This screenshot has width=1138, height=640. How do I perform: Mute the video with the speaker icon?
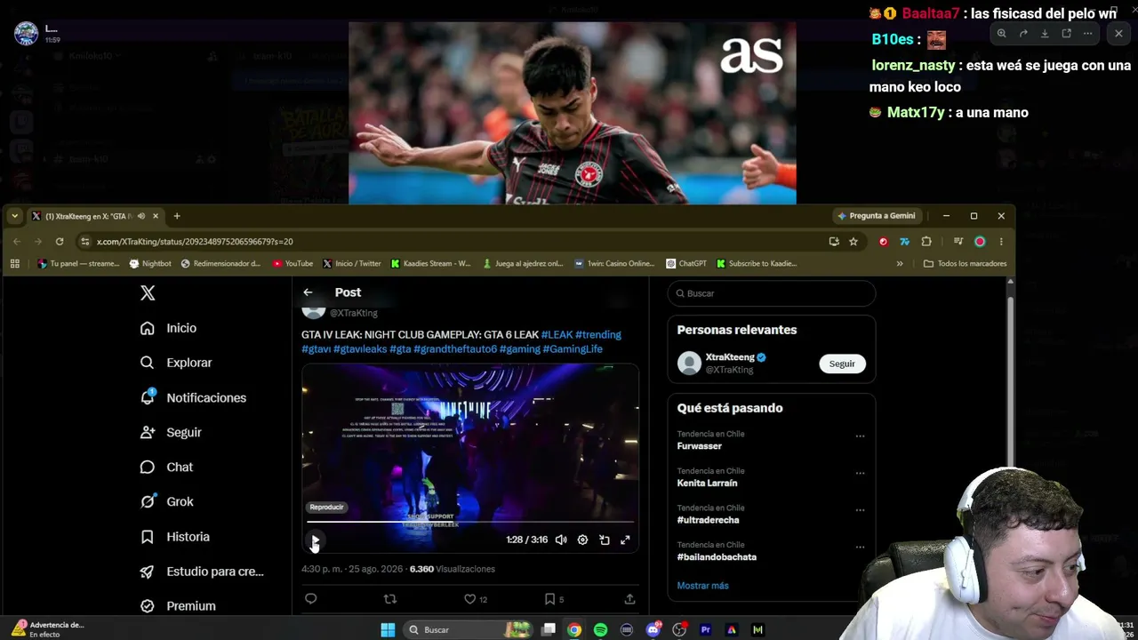tap(561, 540)
